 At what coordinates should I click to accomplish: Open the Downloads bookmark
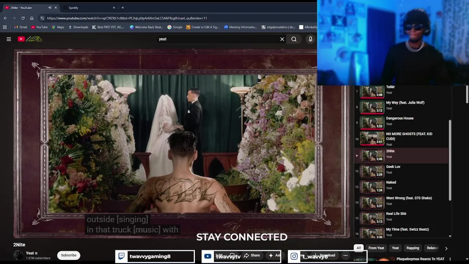(78, 27)
